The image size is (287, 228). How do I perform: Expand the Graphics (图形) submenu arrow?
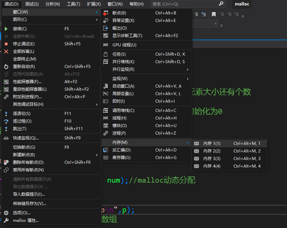click(x=97, y=20)
